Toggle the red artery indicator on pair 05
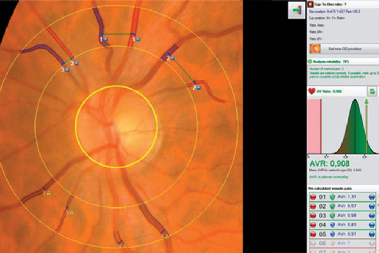 click(x=313, y=233)
